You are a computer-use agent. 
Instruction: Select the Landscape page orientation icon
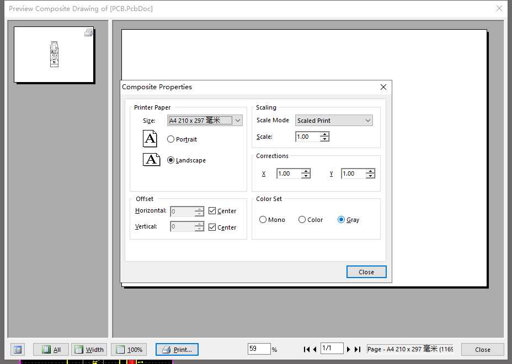click(152, 160)
